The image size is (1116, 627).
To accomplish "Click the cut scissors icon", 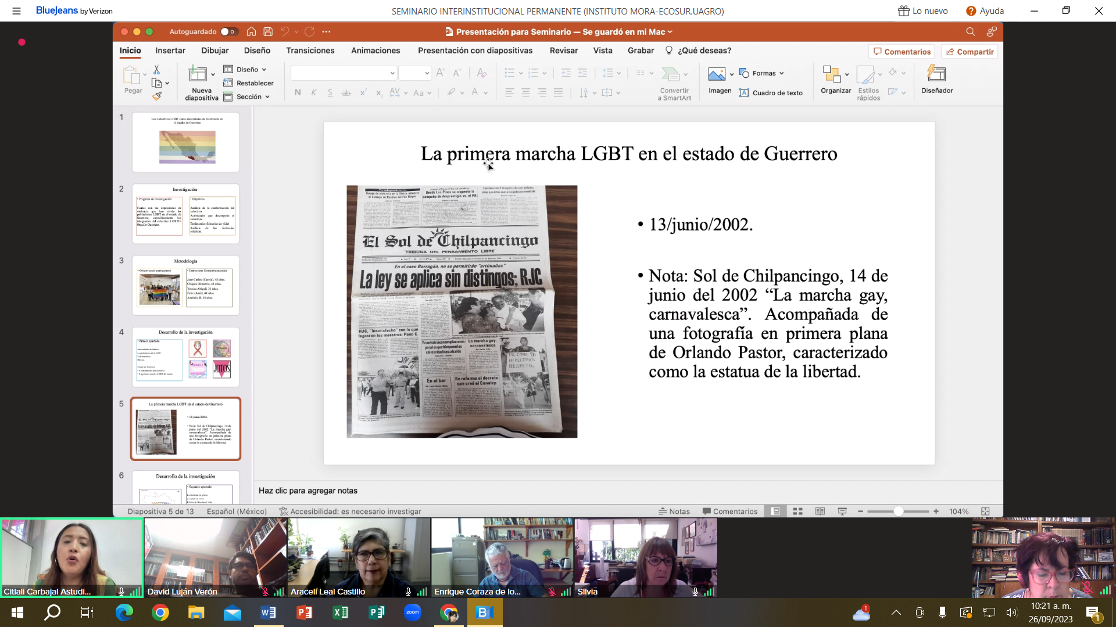I will 156,69.
